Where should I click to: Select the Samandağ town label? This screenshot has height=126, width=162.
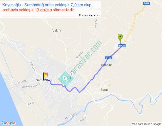[x=44, y=80]
